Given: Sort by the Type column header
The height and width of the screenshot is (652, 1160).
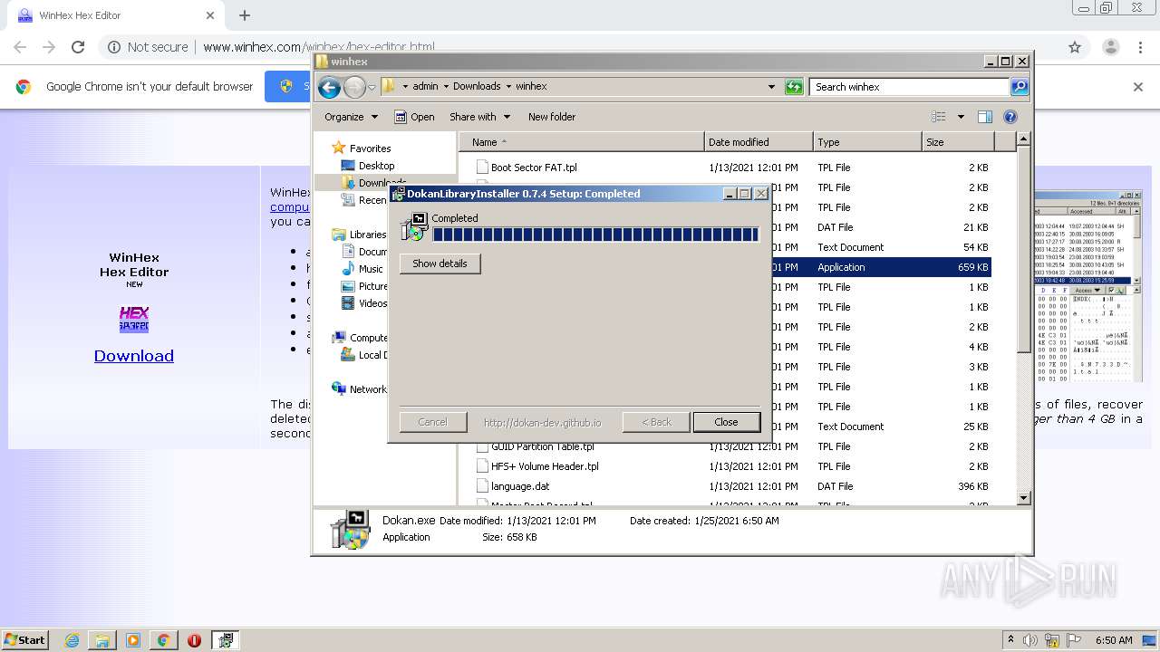Looking at the screenshot, I should tap(867, 142).
